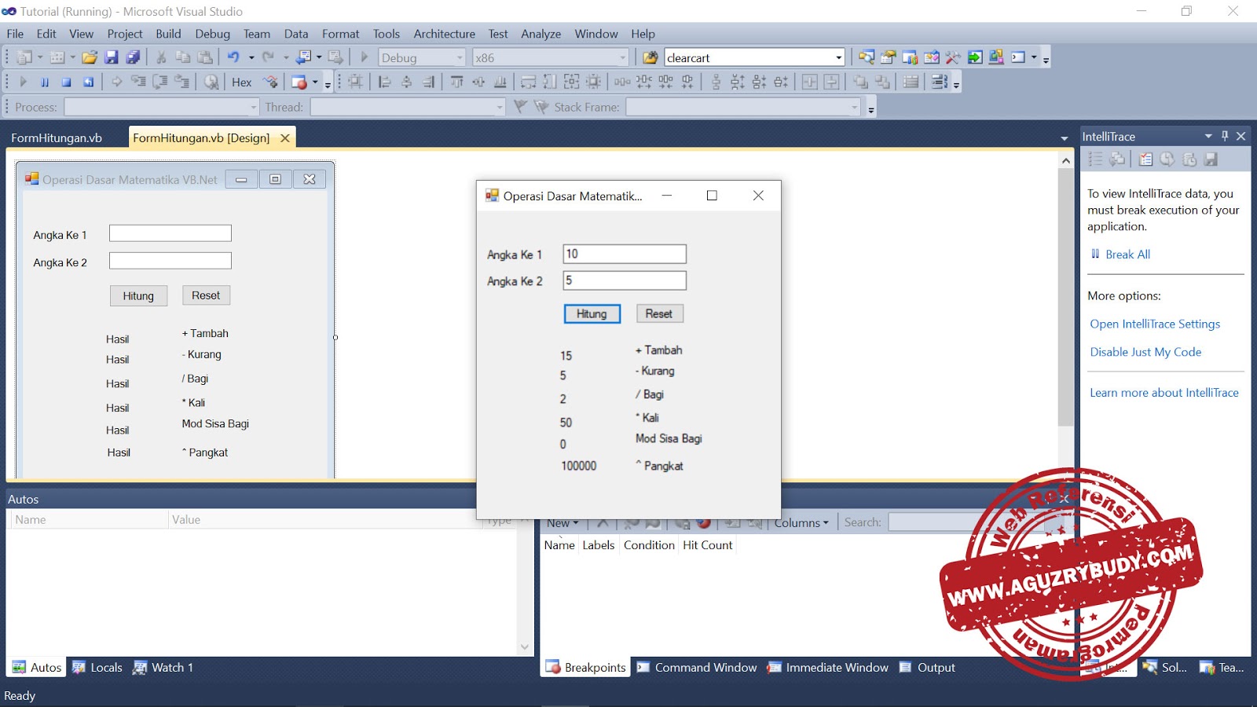Viewport: 1257px width, 707px height.
Task: Click the Condition column header in Breakpoints
Action: (x=649, y=545)
